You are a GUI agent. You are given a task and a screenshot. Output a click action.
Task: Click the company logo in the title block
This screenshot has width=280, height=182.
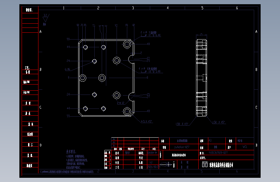point(205,165)
